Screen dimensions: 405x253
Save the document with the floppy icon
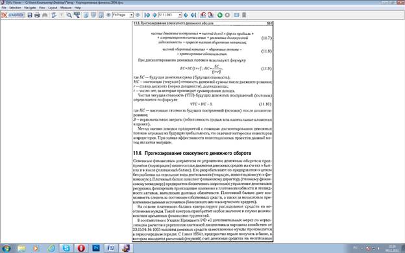coord(30,15)
